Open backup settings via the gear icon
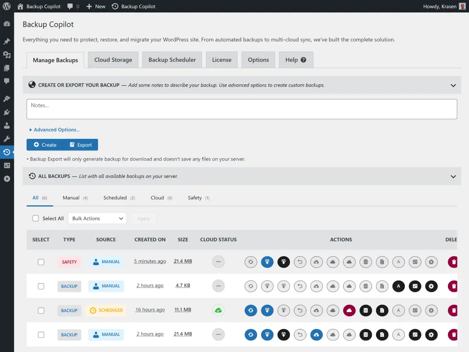The height and width of the screenshot is (352, 469). [431, 262]
